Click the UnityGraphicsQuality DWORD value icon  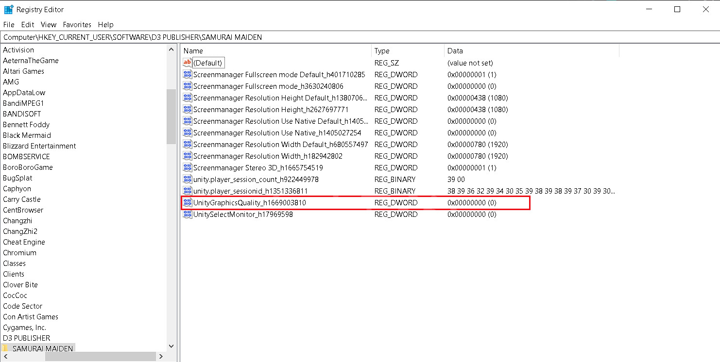pyautogui.click(x=188, y=202)
